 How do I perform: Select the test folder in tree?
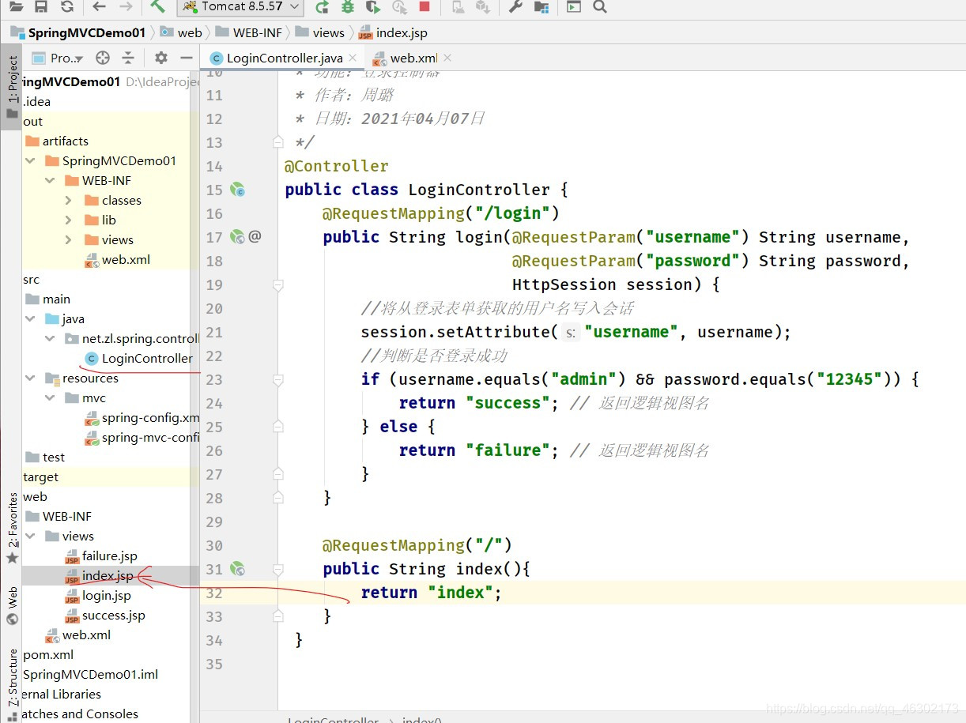coord(45,457)
